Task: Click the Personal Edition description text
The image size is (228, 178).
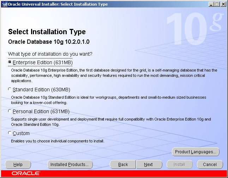Action: [111, 122]
